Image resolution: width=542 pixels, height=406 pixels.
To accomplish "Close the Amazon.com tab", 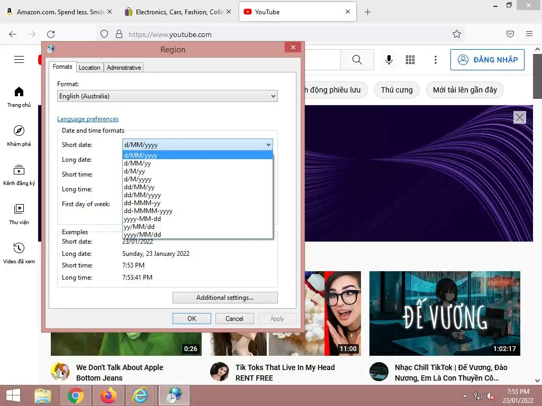I will tap(110, 12).
